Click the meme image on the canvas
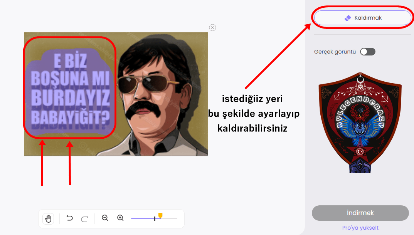 tap(116, 94)
